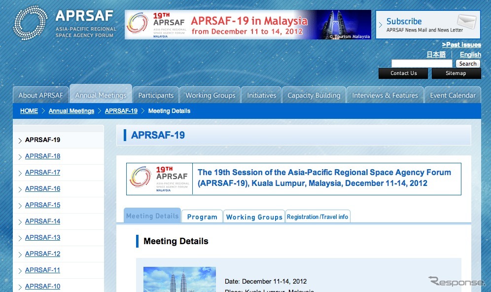The height and width of the screenshot is (292, 491).
Task: Click the Date: December 11-14, 2012 text
Action: (266, 281)
